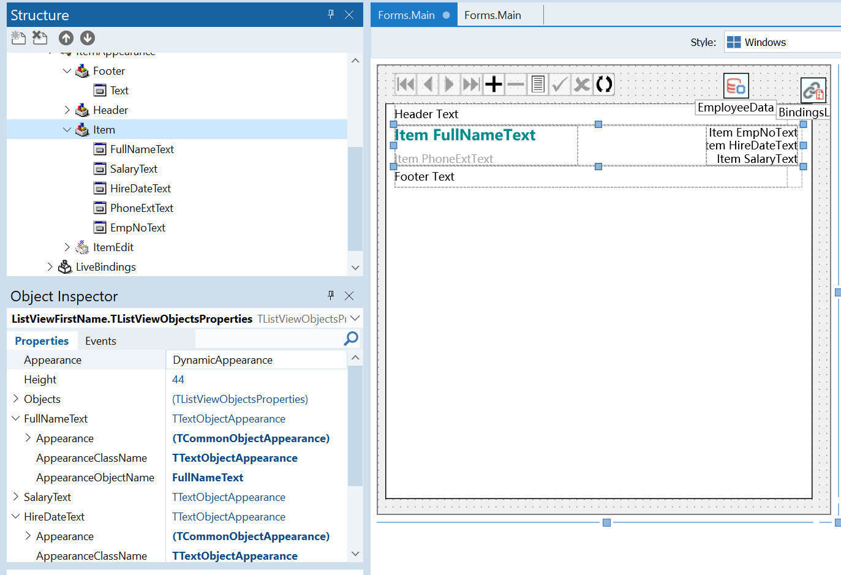Viewport: 841px width, 575px height.
Task: Click the Object Inspector search field
Action: 270,339
